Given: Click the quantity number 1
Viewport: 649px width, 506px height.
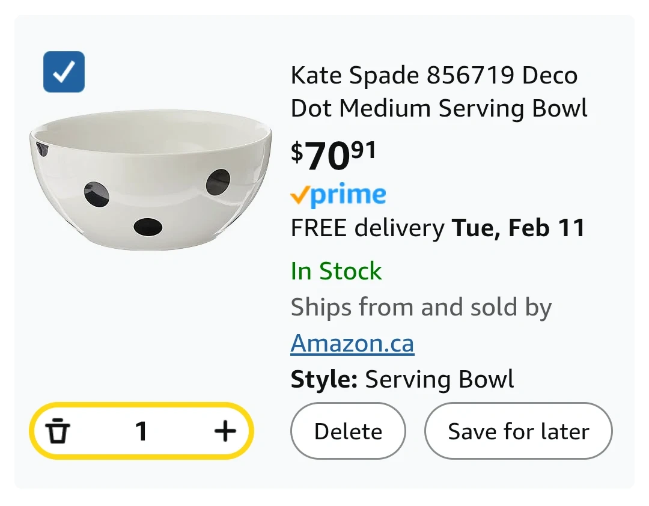Looking at the screenshot, I should pyautogui.click(x=141, y=431).
